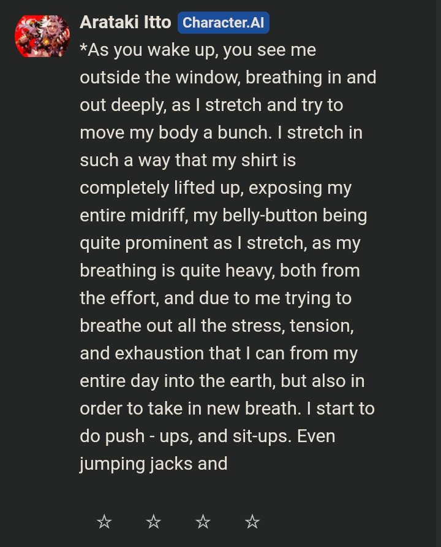Click the Character.AI badge
The width and height of the screenshot is (441, 547).
(223, 23)
